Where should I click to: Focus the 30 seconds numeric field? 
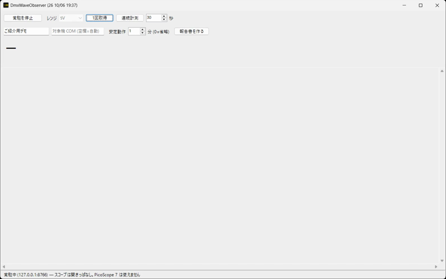(154, 17)
